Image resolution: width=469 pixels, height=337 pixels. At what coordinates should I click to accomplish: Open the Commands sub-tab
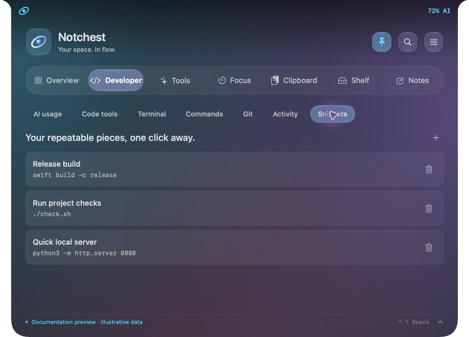pyautogui.click(x=204, y=114)
